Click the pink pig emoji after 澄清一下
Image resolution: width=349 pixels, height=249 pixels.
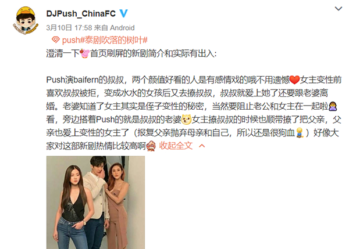tap(84, 53)
